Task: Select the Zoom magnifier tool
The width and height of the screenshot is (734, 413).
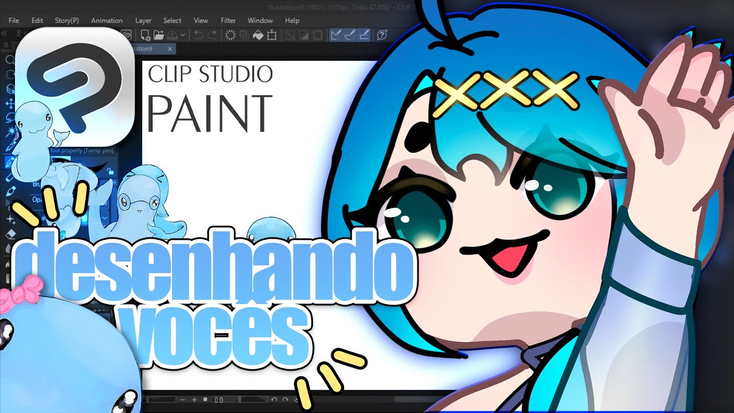Action: pyautogui.click(x=10, y=60)
